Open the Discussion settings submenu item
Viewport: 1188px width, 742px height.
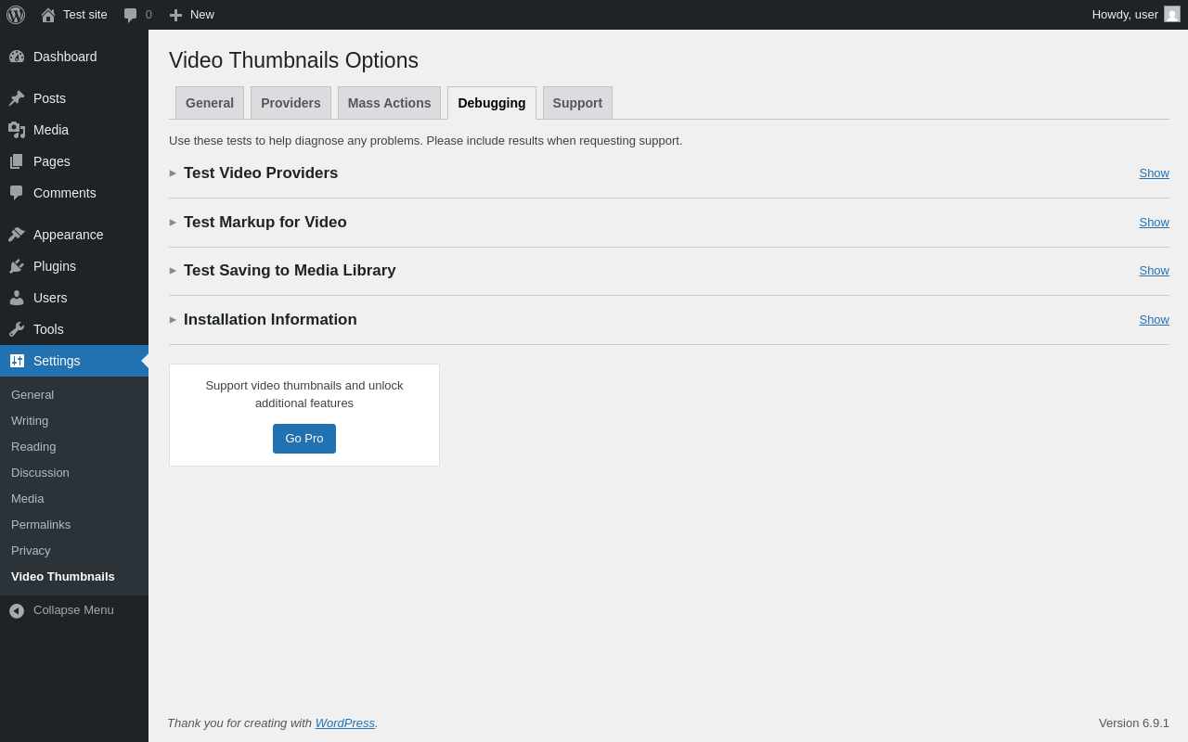(x=74, y=473)
